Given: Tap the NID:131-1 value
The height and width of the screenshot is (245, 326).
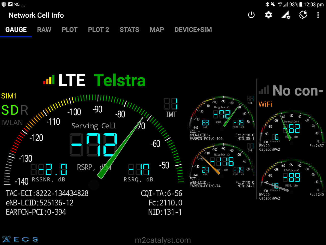Looking at the screenshot, I should click(x=165, y=212).
